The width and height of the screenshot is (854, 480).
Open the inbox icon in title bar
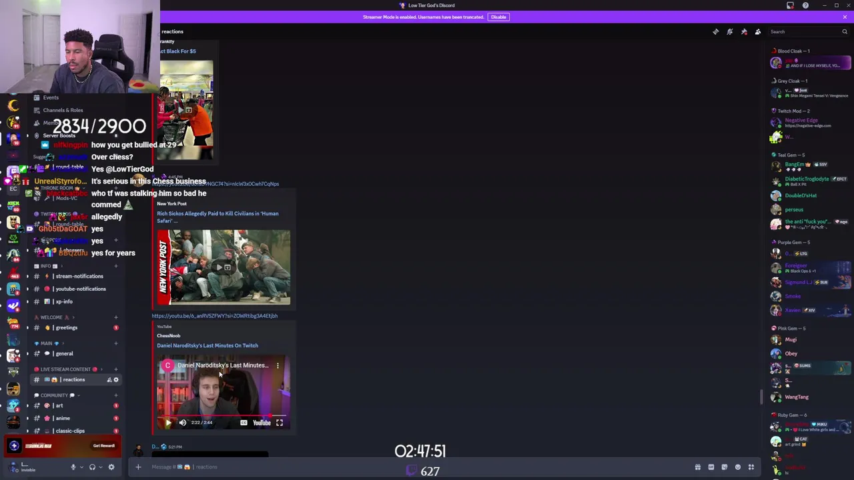(x=791, y=5)
